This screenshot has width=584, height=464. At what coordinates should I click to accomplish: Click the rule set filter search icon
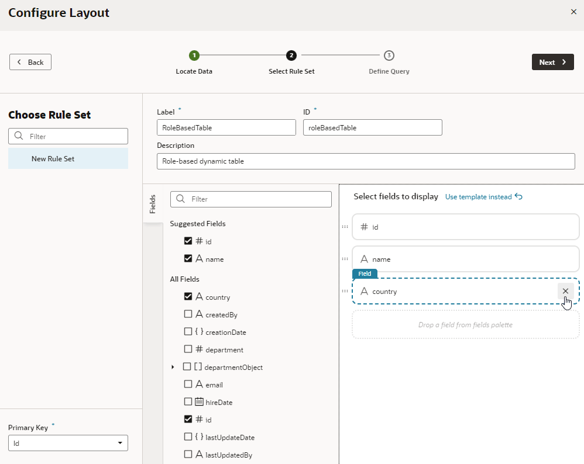[x=19, y=136]
